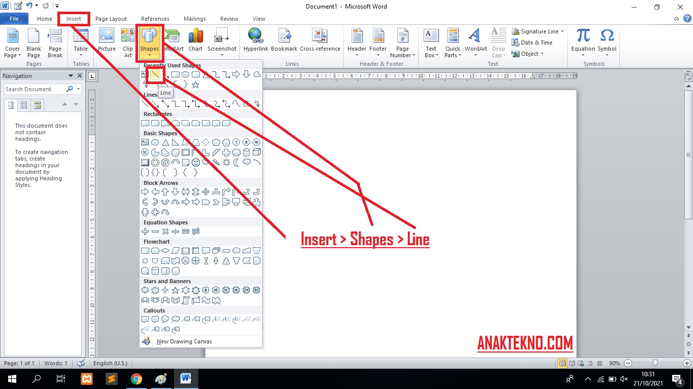
Task: Click the zoom out minus button
Action: 628,363
